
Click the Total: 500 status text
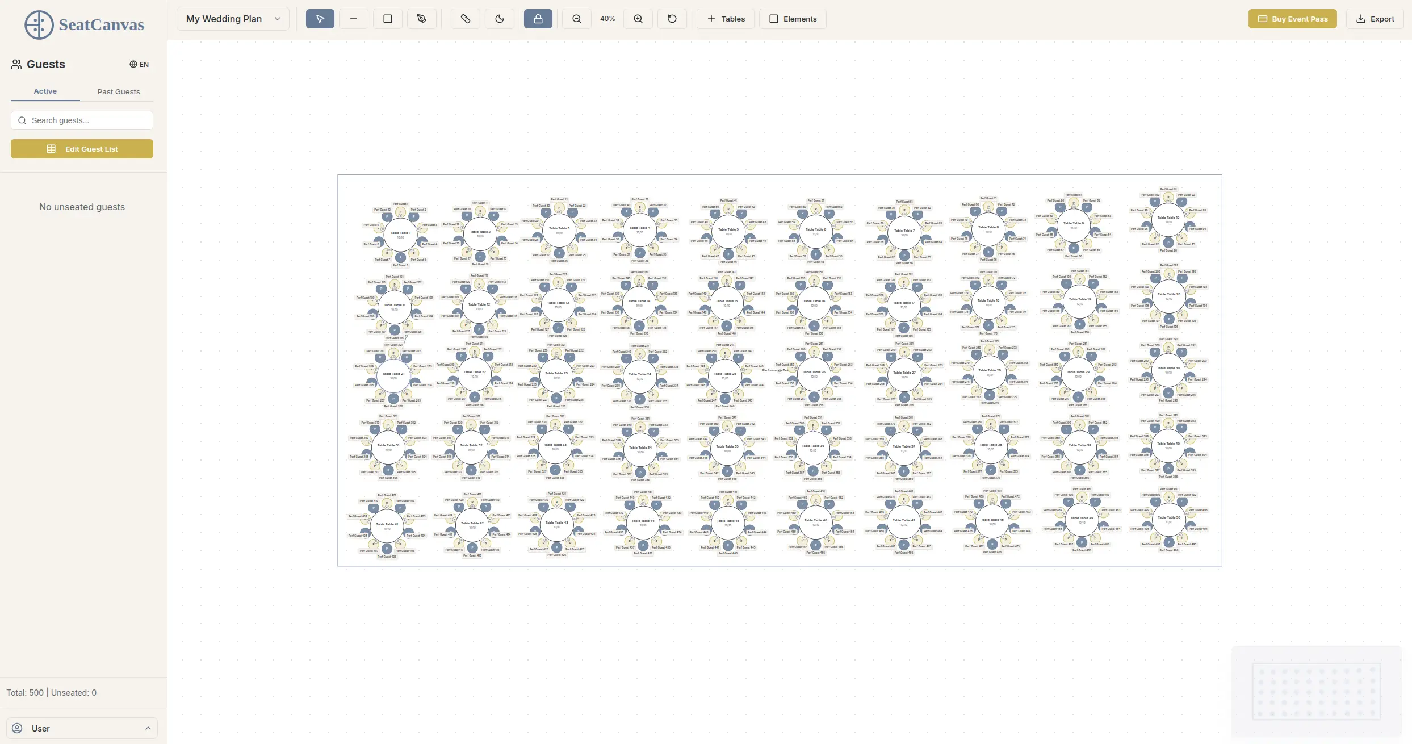(x=25, y=693)
